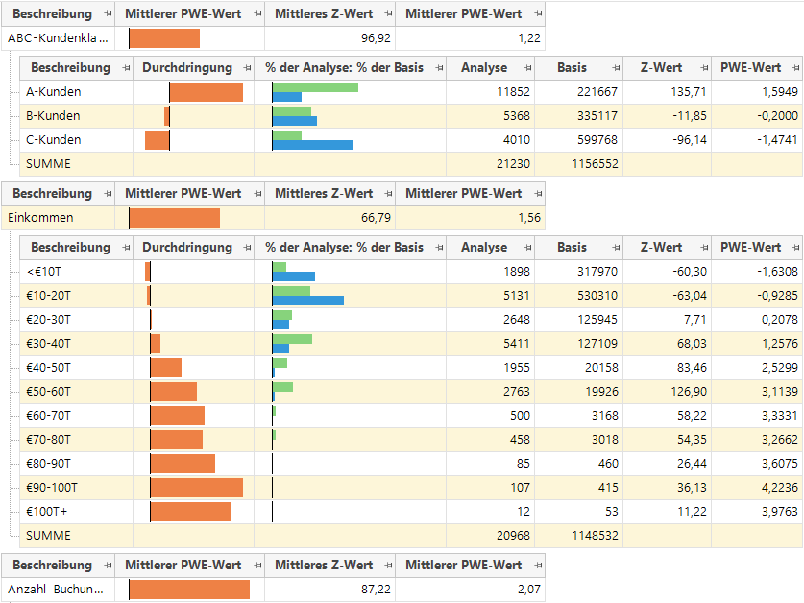Pin Mittleres Z-Wert column above the 87,22 value

(389, 565)
